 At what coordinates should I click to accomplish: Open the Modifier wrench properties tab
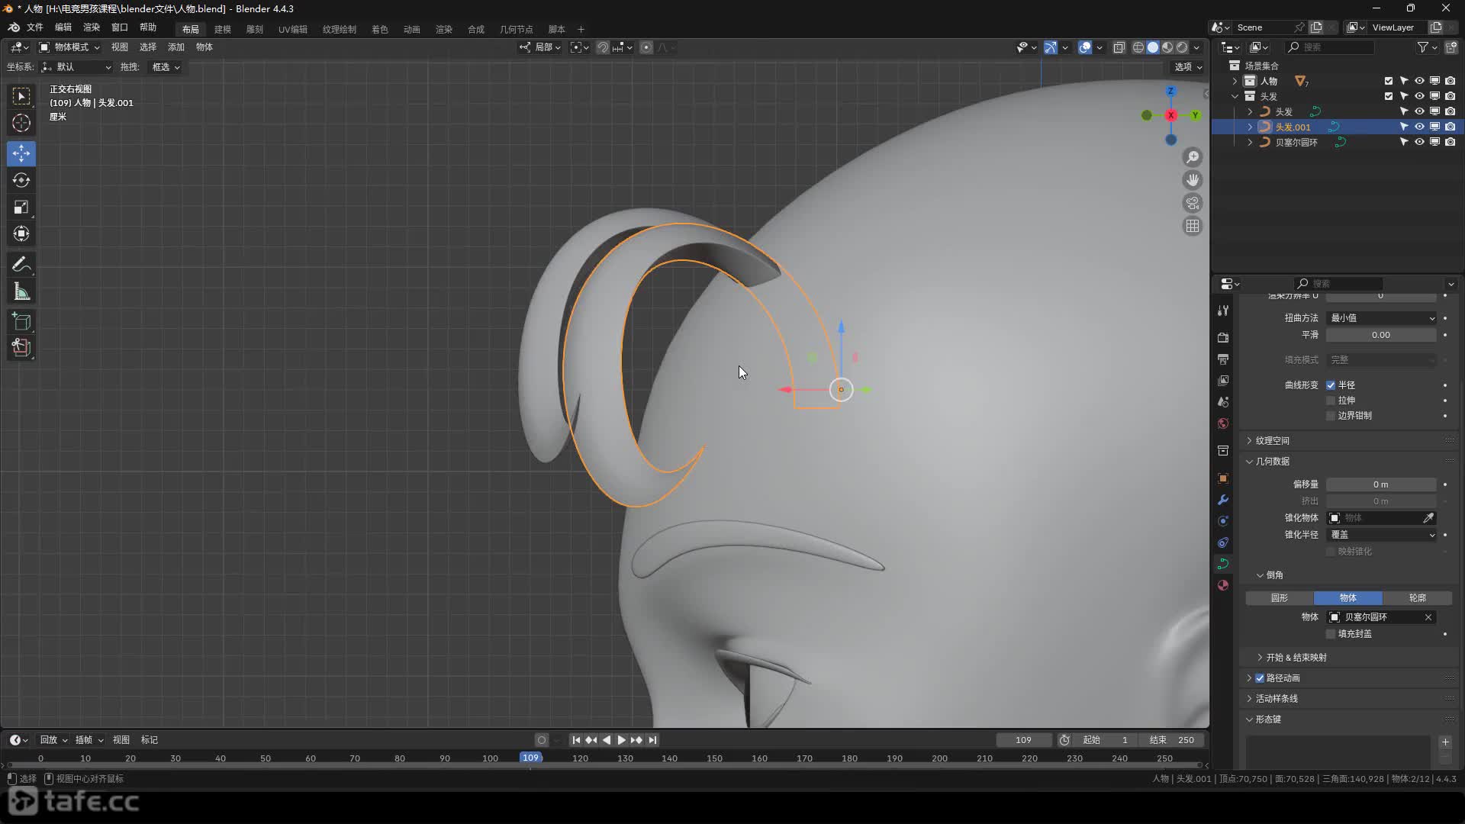coord(1223,500)
